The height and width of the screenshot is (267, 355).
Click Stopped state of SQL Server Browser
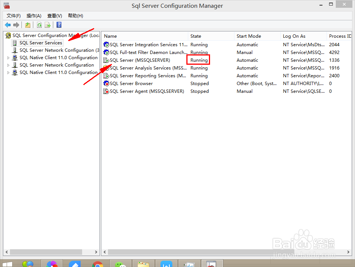pyautogui.click(x=199, y=83)
